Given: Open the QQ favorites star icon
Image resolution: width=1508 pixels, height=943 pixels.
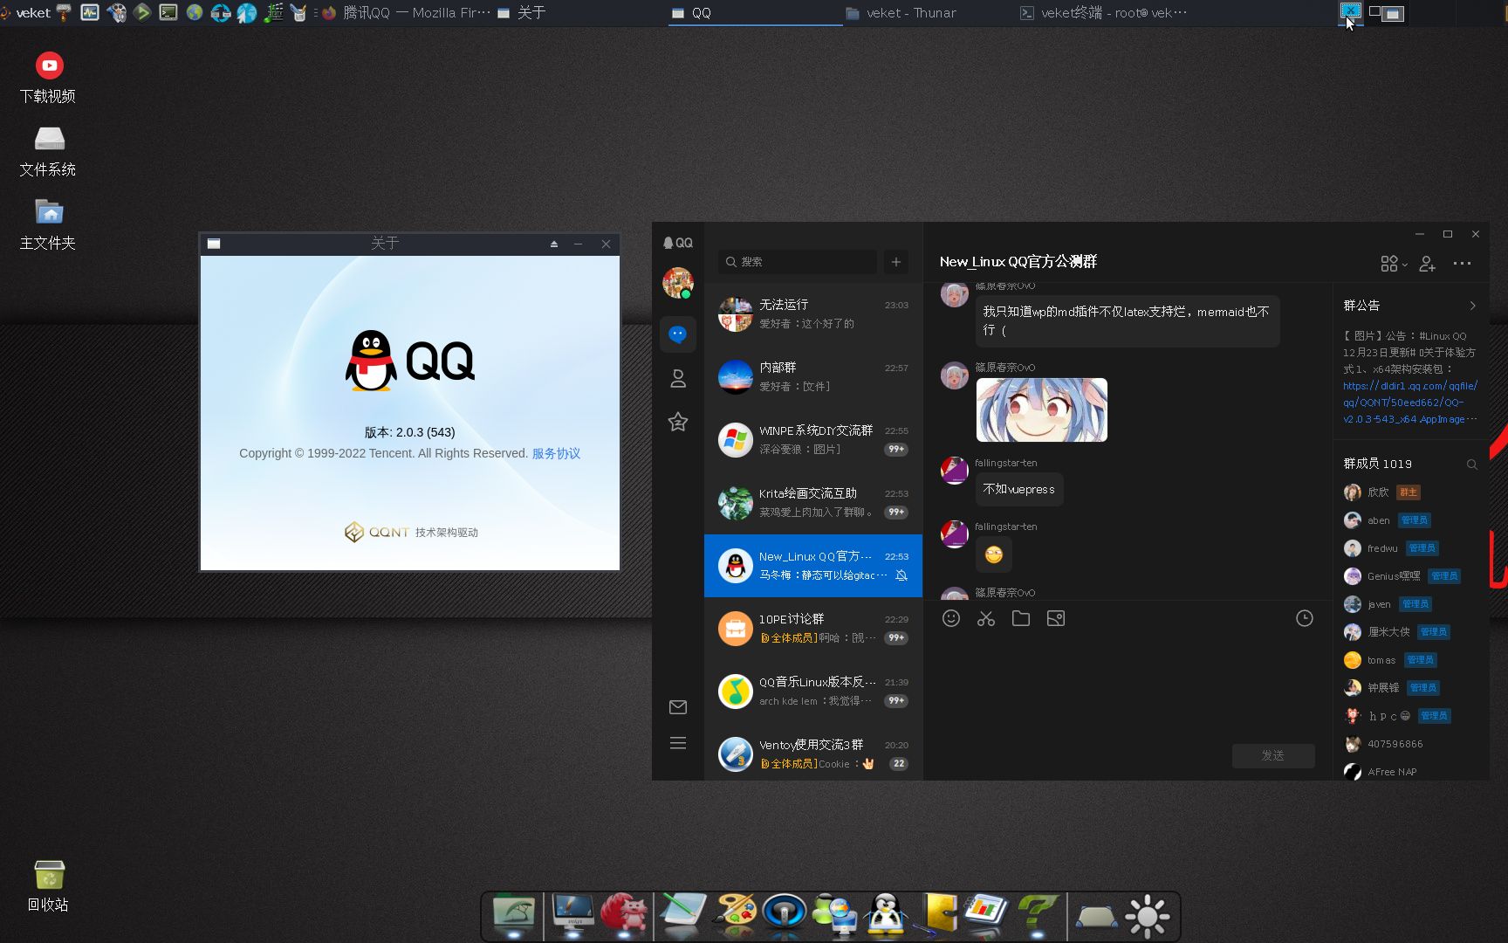Looking at the screenshot, I should [x=677, y=422].
